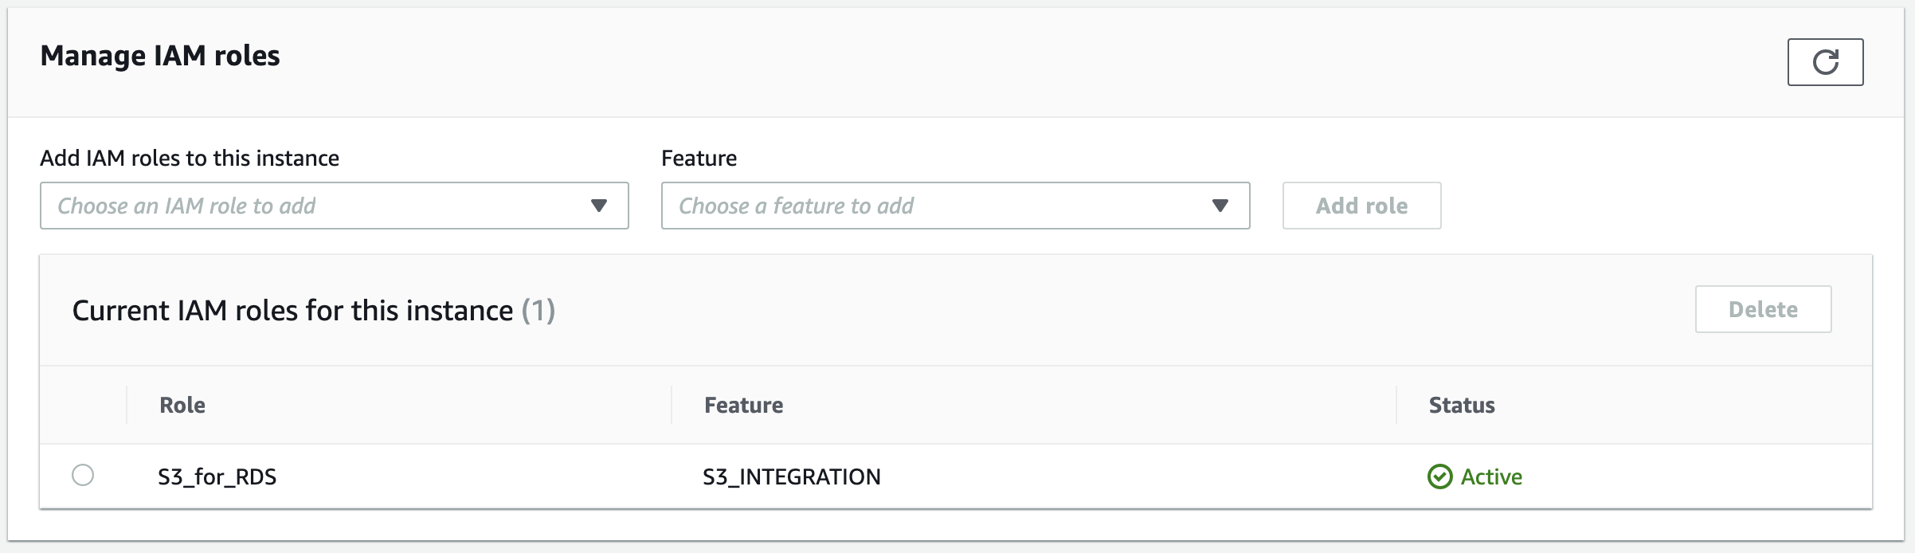This screenshot has width=1915, height=553.
Task: Click the role count '(1)' indicator
Action: tap(538, 311)
